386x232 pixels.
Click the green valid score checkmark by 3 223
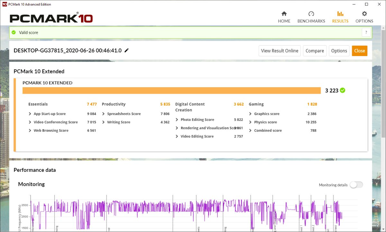(x=343, y=90)
